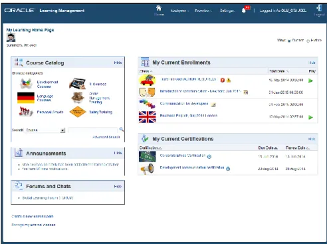Viewport: 327px width, 244px height.
Task: Click the red car class thumbnail
Action: 148,80
